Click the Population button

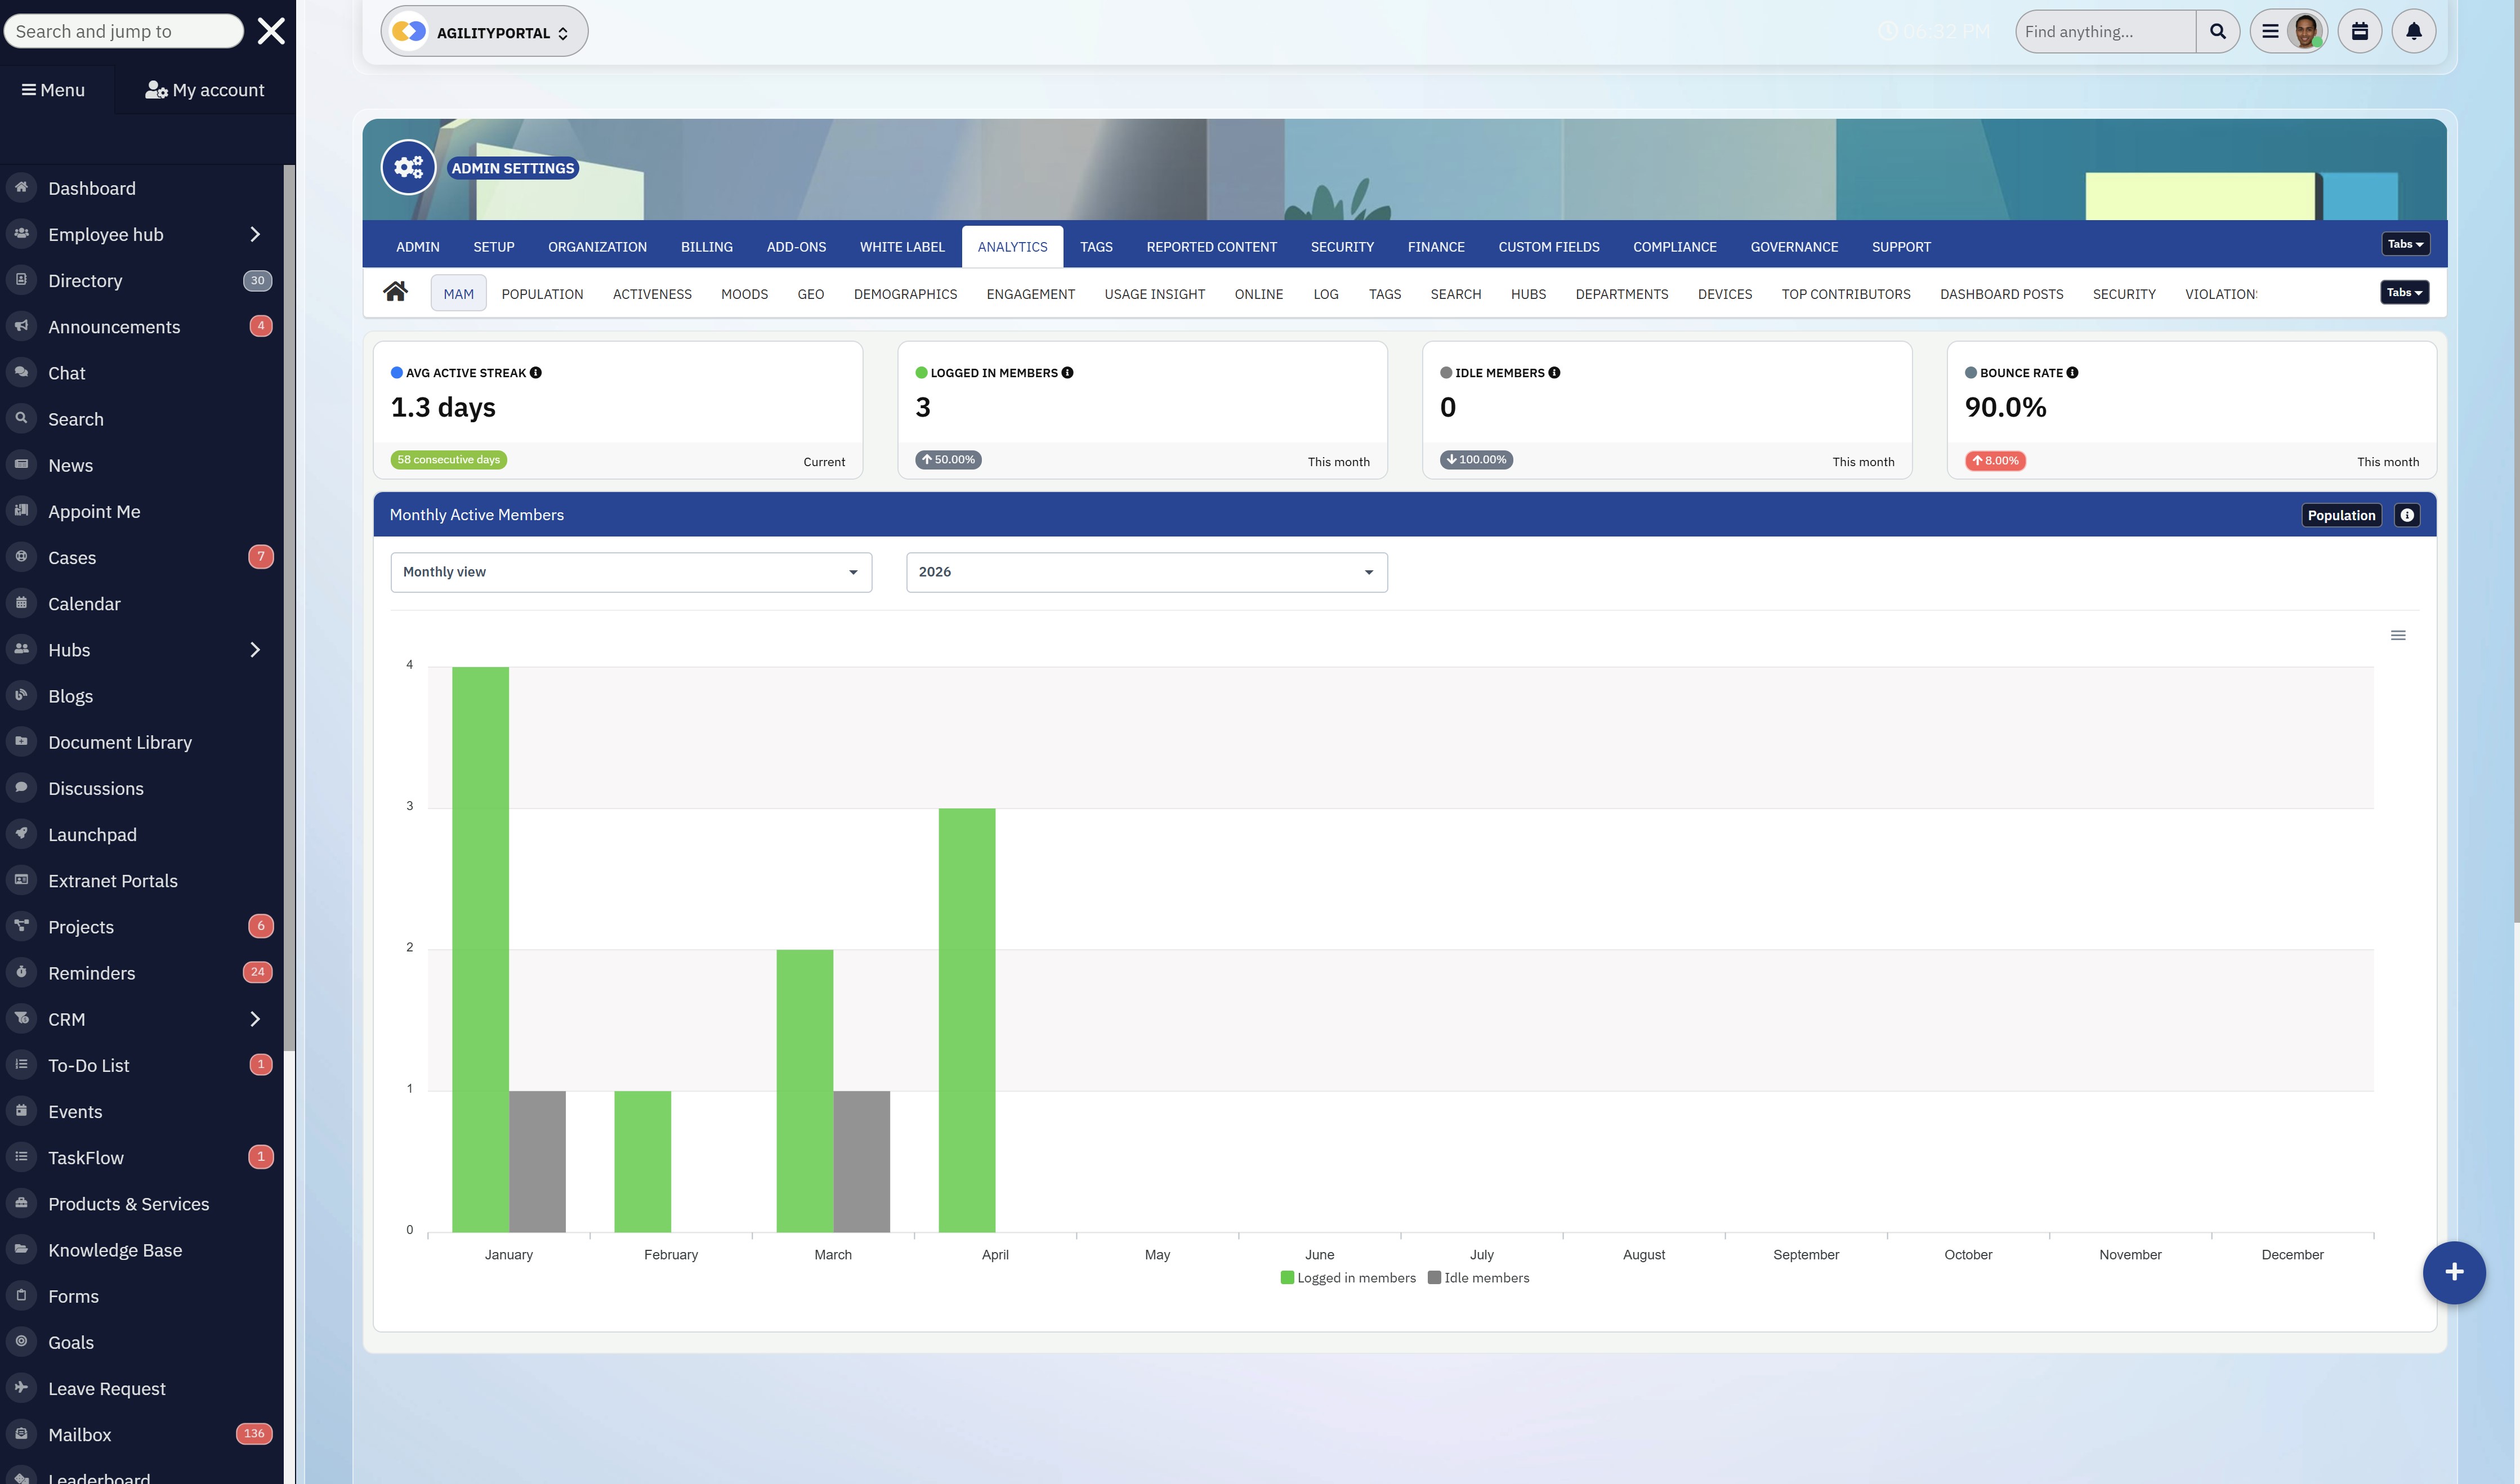[x=2340, y=515]
